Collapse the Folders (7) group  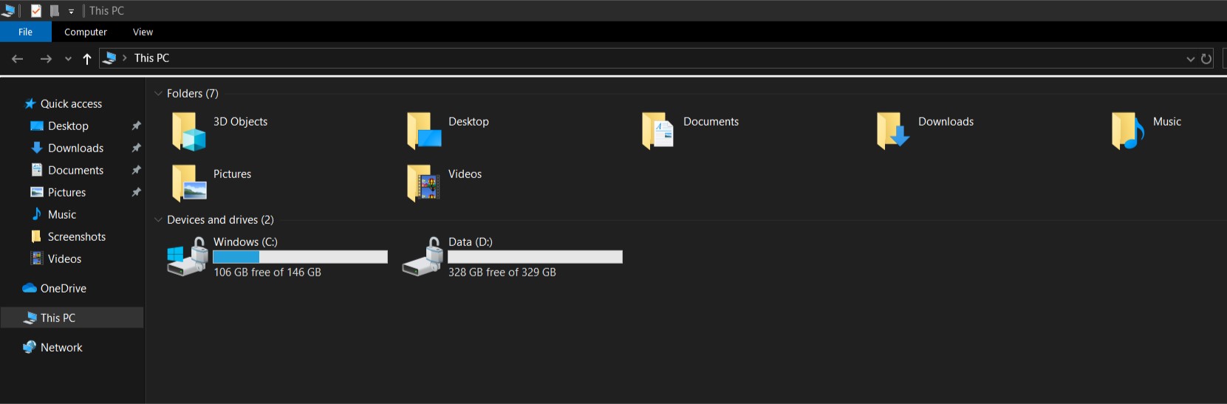point(158,94)
